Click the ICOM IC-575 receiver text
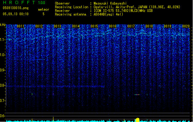Screen dimensions: 193x122 (123, 11)
